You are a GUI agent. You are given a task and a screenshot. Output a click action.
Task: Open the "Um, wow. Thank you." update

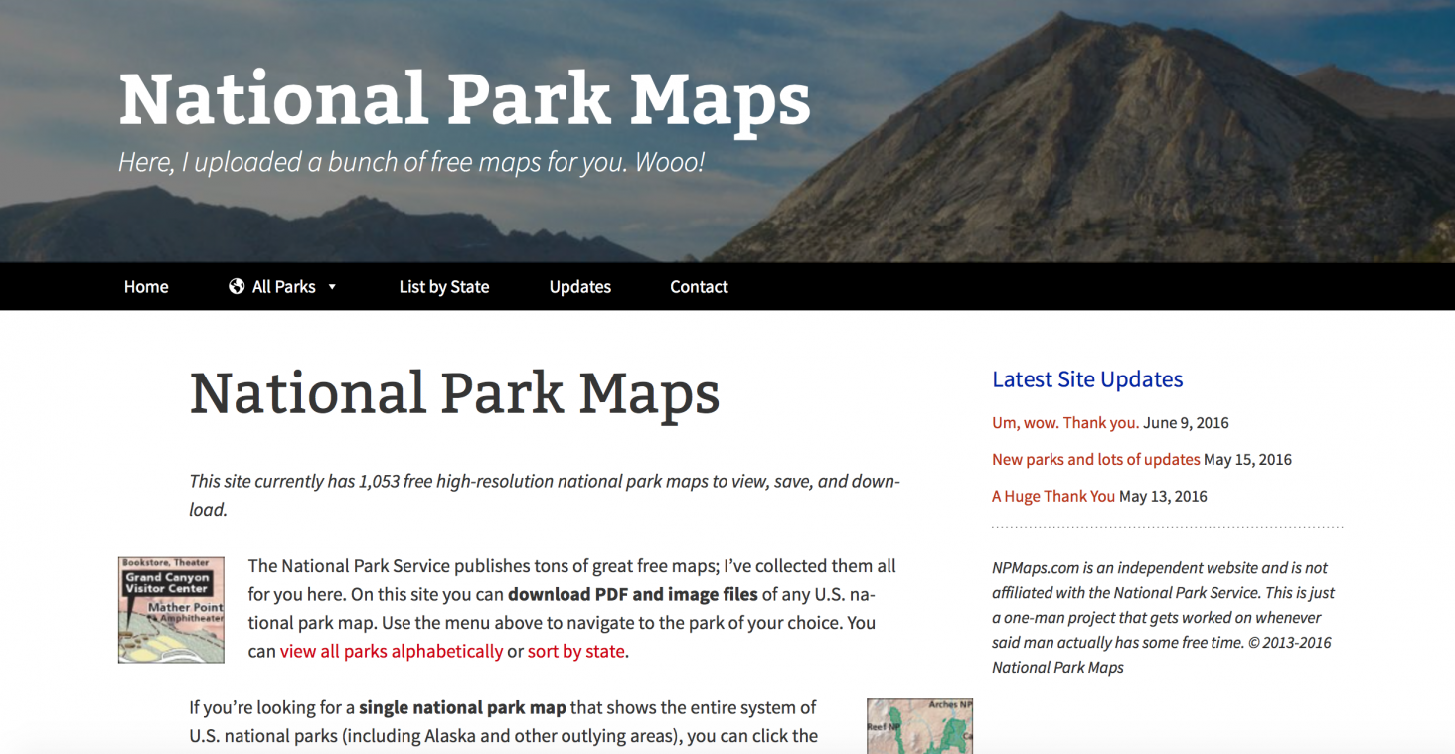coord(1064,422)
